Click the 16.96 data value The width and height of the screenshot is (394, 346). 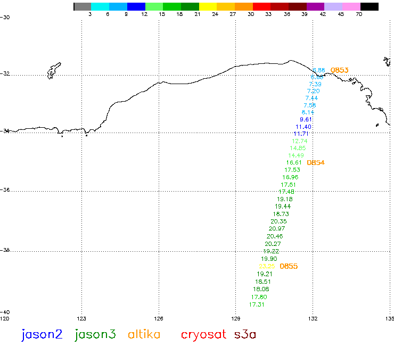290,177
